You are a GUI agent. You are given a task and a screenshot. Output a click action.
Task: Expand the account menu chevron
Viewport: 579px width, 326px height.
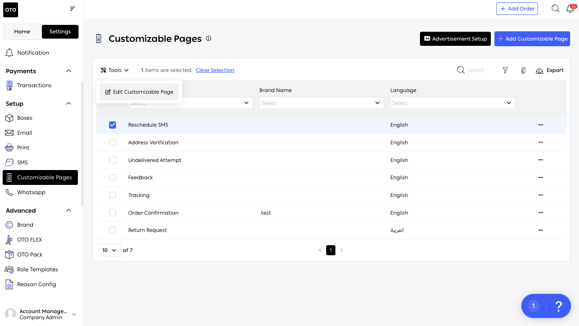(74, 314)
